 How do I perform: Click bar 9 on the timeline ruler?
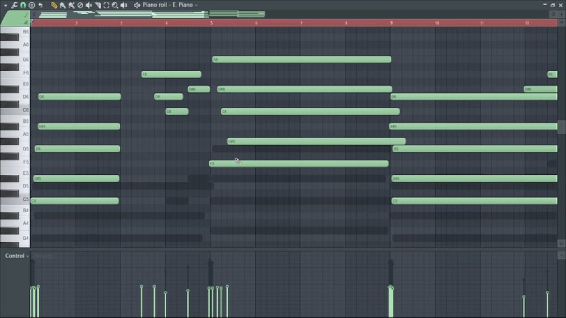(x=391, y=23)
